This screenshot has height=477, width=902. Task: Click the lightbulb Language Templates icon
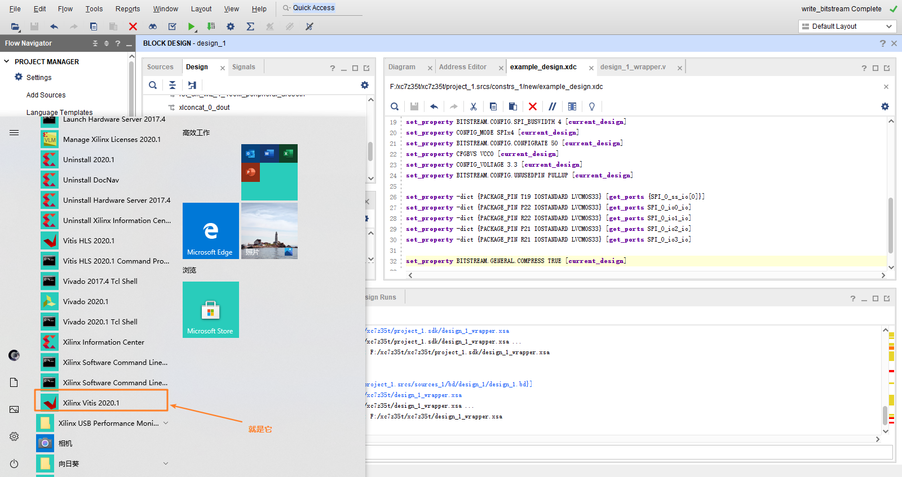(592, 106)
